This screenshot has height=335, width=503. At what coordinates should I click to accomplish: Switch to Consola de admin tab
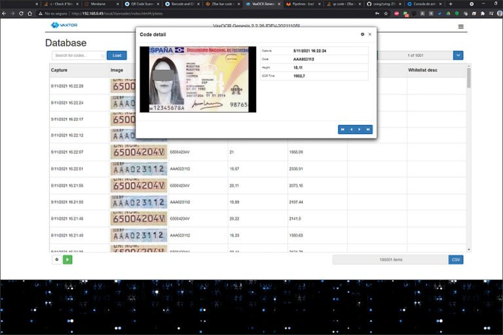click(424, 4)
